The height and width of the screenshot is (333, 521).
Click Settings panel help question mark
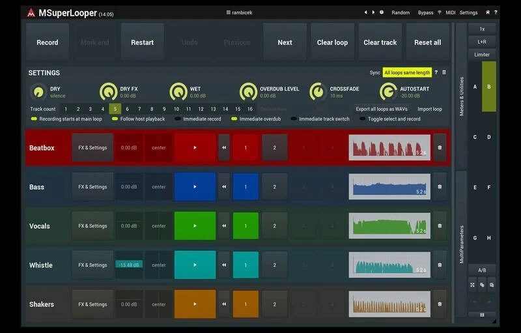pos(436,72)
